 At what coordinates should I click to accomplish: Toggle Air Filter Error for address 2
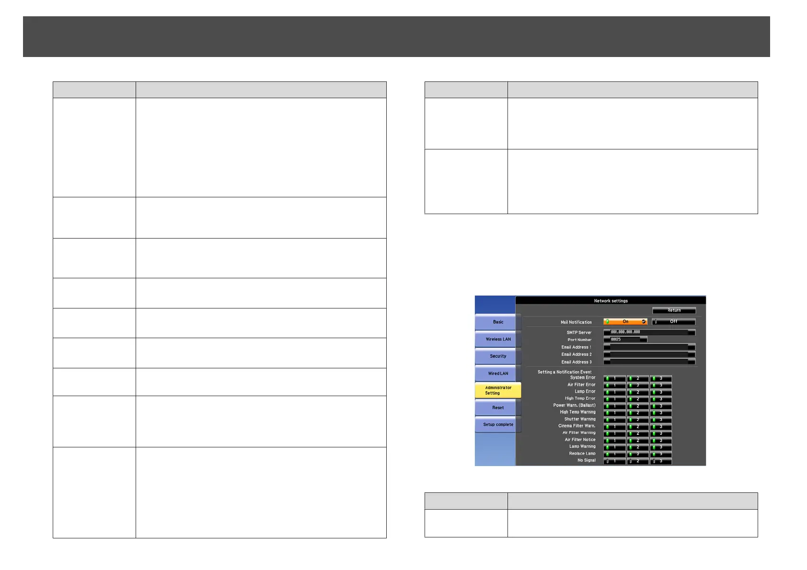click(x=638, y=385)
